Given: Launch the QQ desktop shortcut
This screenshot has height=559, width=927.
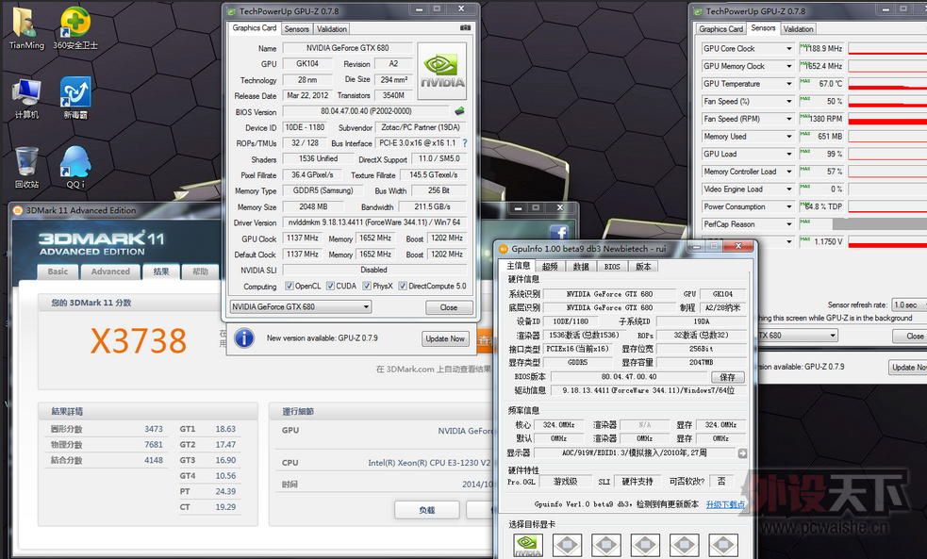Looking at the screenshot, I should [x=75, y=168].
